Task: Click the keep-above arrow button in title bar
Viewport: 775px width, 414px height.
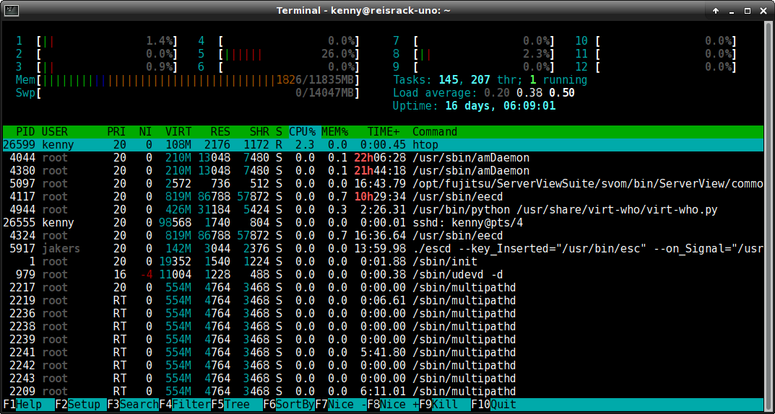Action: point(715,10)
